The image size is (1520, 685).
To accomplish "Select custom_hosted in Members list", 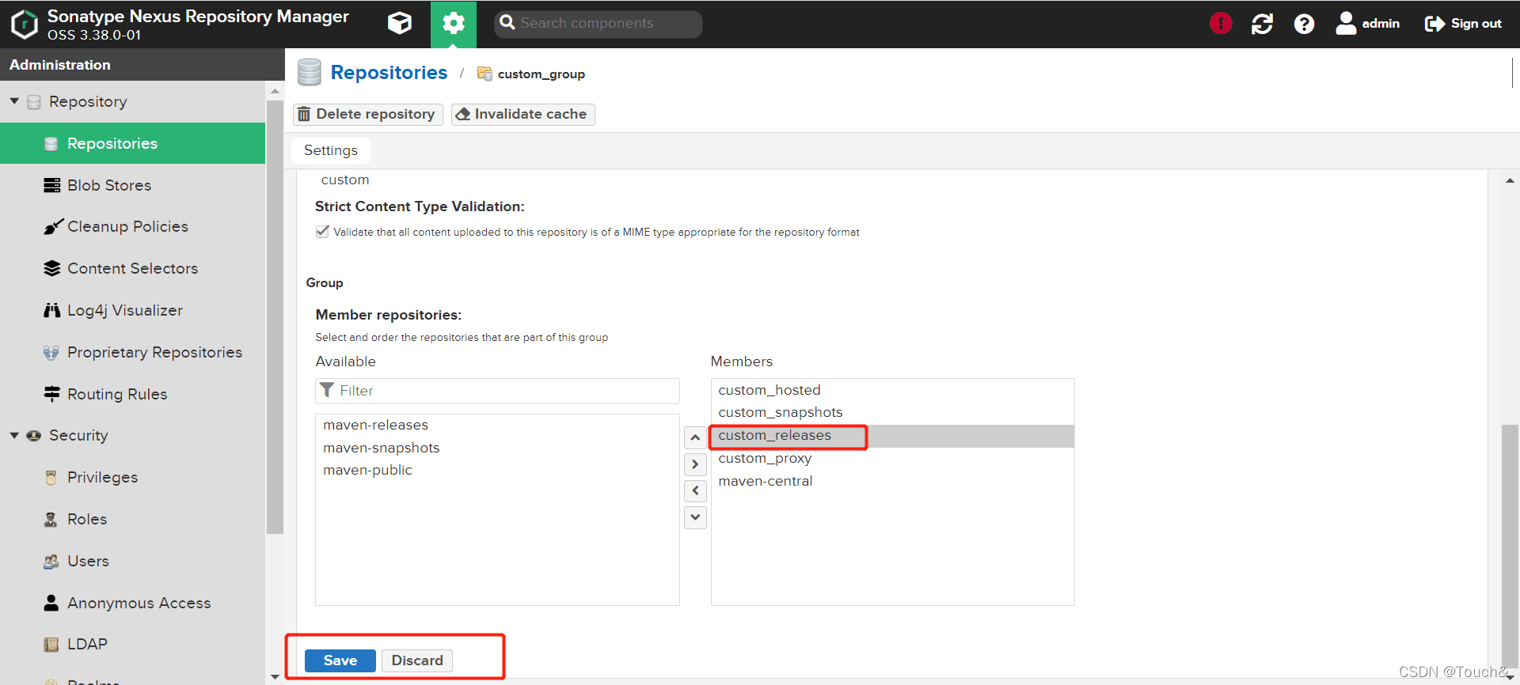I will pos(892,390).
